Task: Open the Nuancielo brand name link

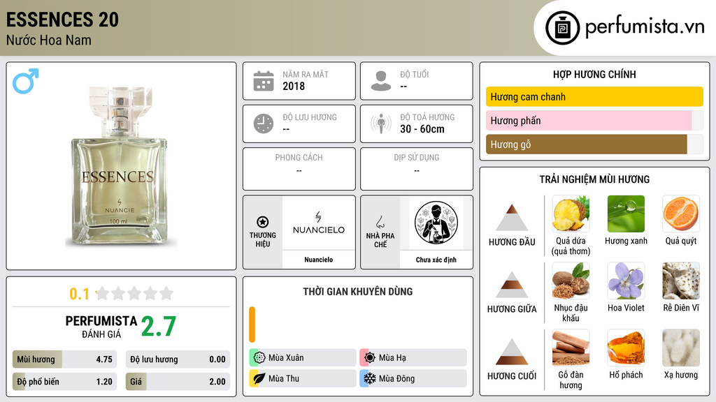Action: [x=319, y=260]
